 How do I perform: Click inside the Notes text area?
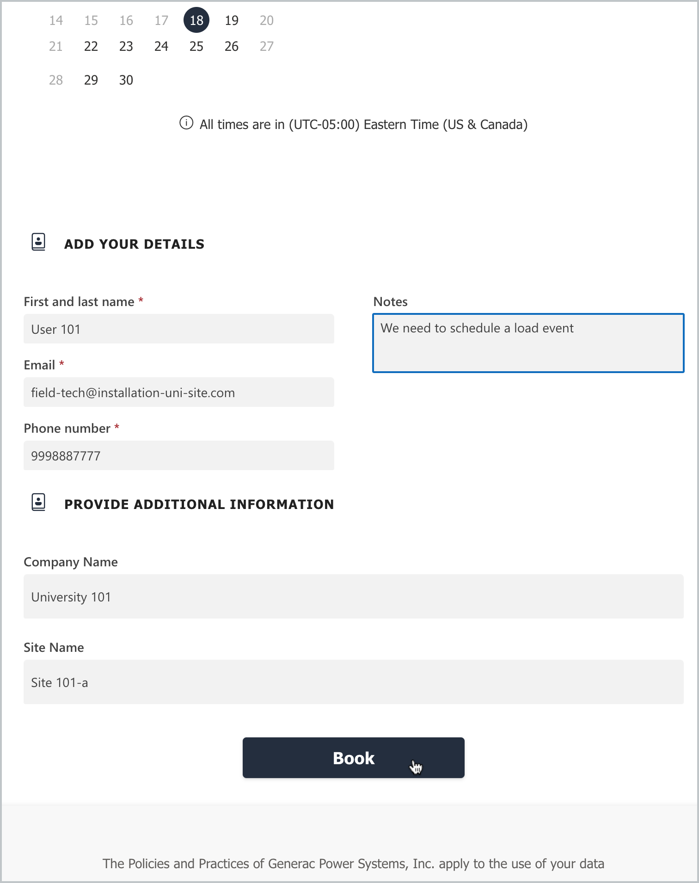[x=527, y=343]
